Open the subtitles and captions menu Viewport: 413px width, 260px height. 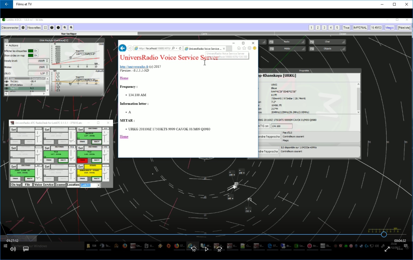(x=26, y=249)
